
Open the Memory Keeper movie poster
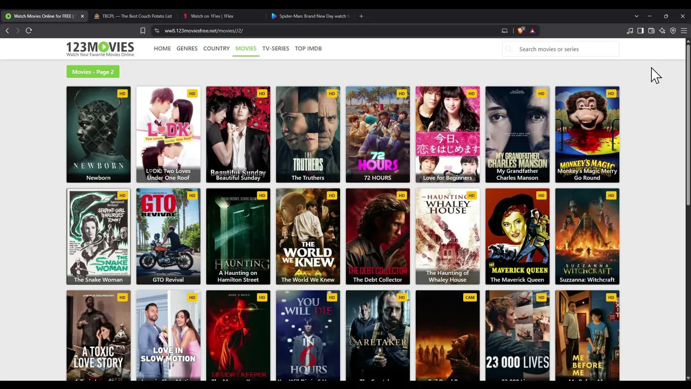click(x=238, y=336)
